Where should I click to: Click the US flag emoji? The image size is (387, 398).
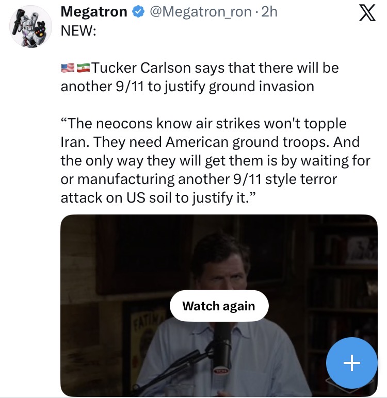pos(68,68)
